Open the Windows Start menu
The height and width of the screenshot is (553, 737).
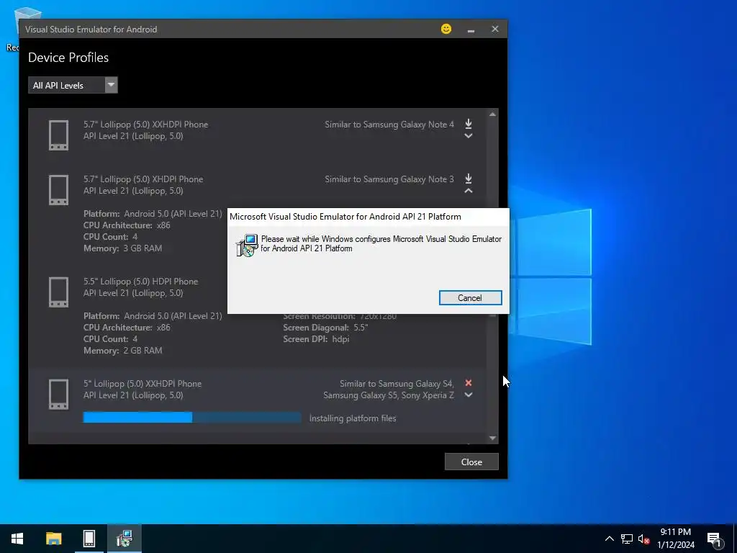(17, 539)
